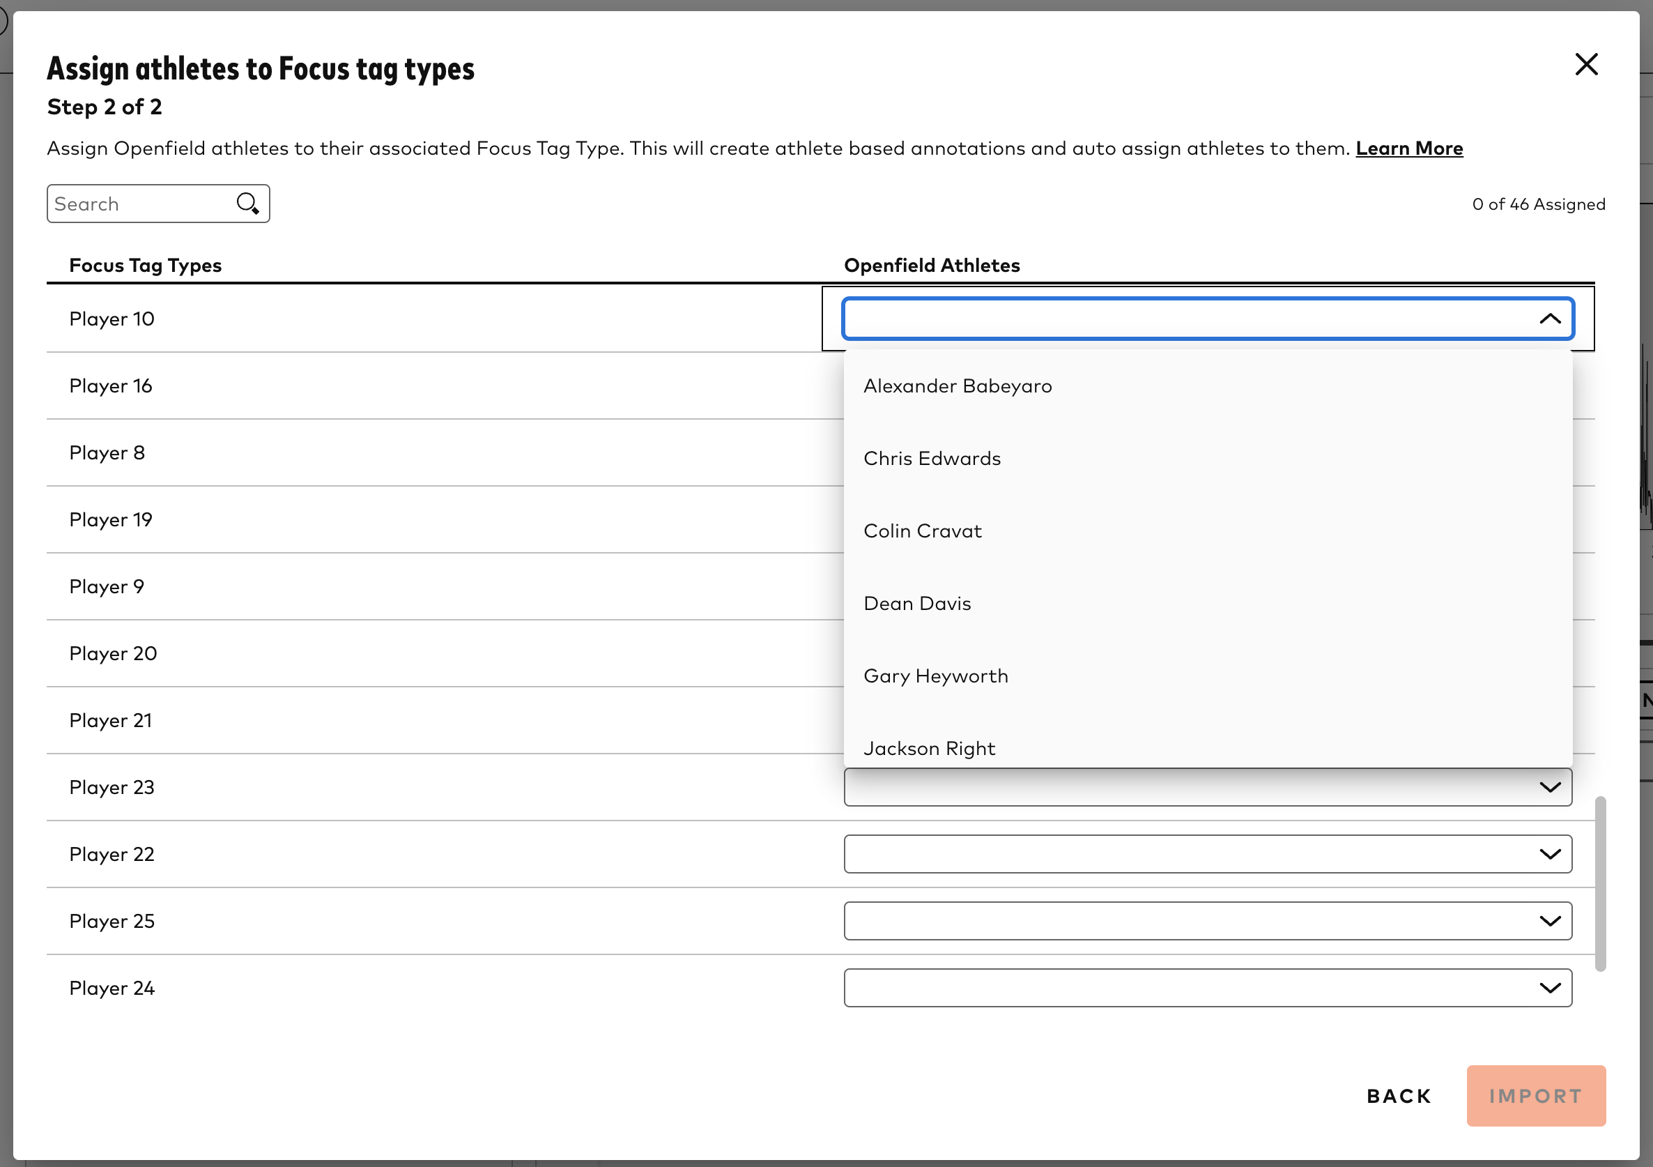
Task: Choose Colin Cravat as the athlete
Action: pos(922,531)
